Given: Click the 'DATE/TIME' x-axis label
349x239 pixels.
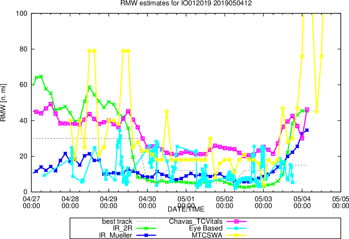Looking at the screenshot, I should click(x=186, y=209).
